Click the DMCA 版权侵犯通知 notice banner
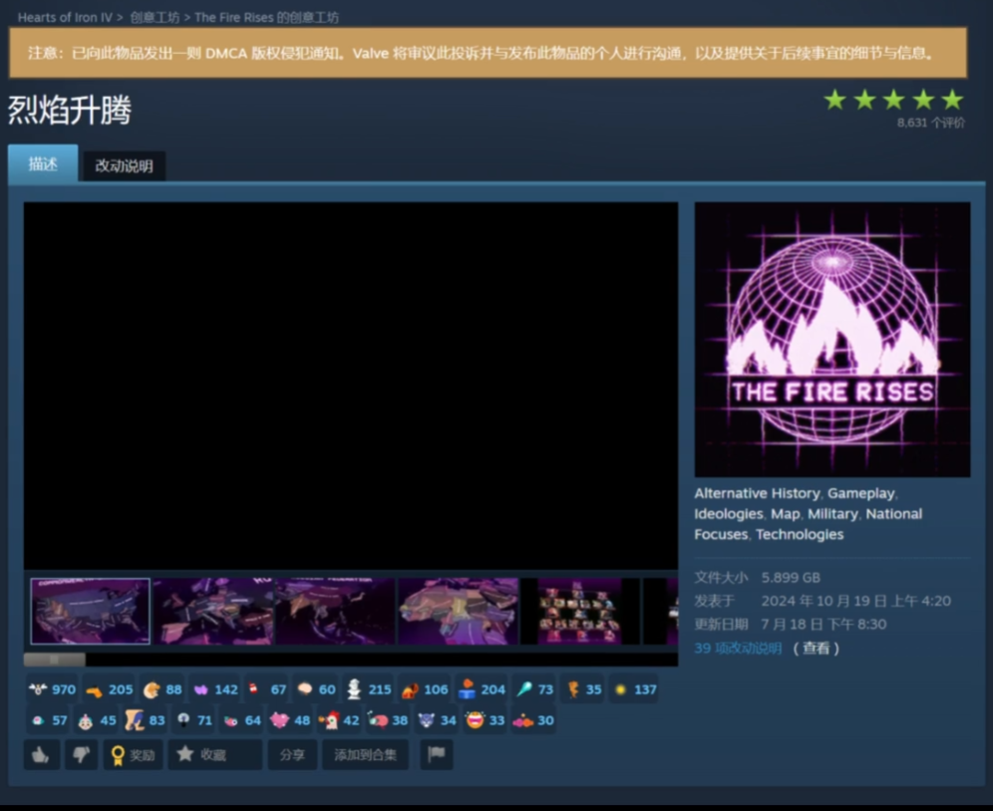This screenshot has height=811, width=993. coord(488,53)
